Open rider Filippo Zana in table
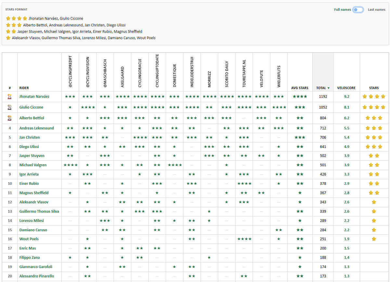This screenshot has height=282, width=390. pyautogui.click(x=30, y=257)
